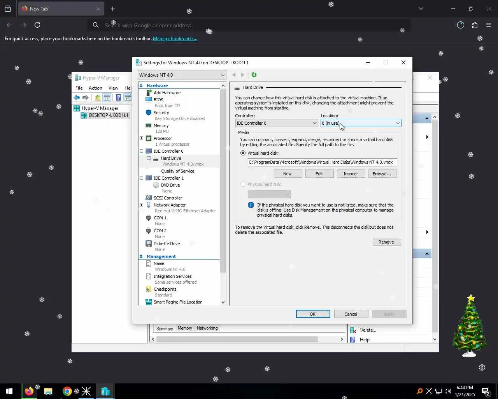498x399 pixels.
Task: Click the Integration Services icon
Action: pos(148,276)
